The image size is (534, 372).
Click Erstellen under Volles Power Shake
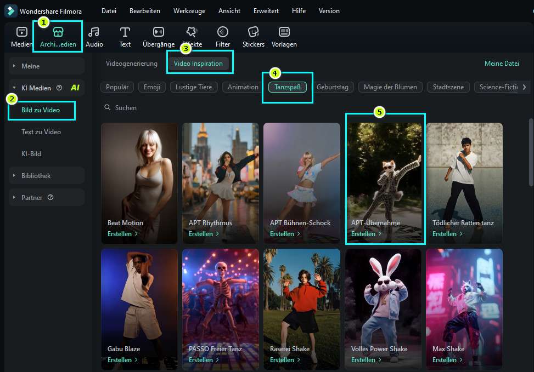coord(366,360)
